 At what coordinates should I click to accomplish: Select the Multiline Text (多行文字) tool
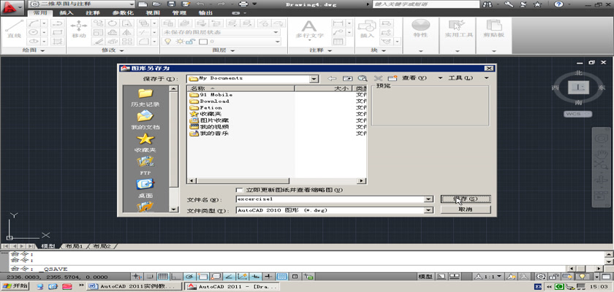click(x=309, y=29)
